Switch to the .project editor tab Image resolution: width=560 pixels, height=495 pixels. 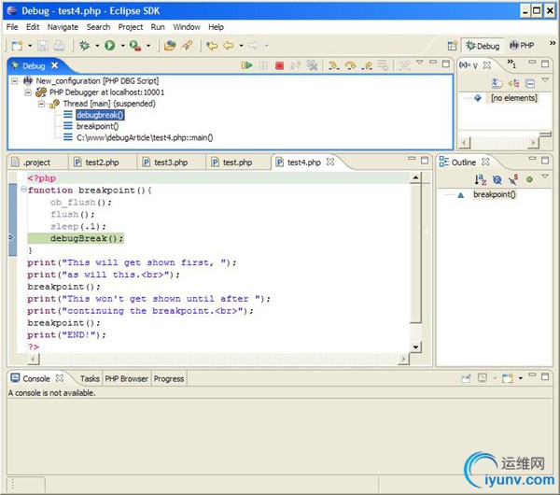[36, 163]
